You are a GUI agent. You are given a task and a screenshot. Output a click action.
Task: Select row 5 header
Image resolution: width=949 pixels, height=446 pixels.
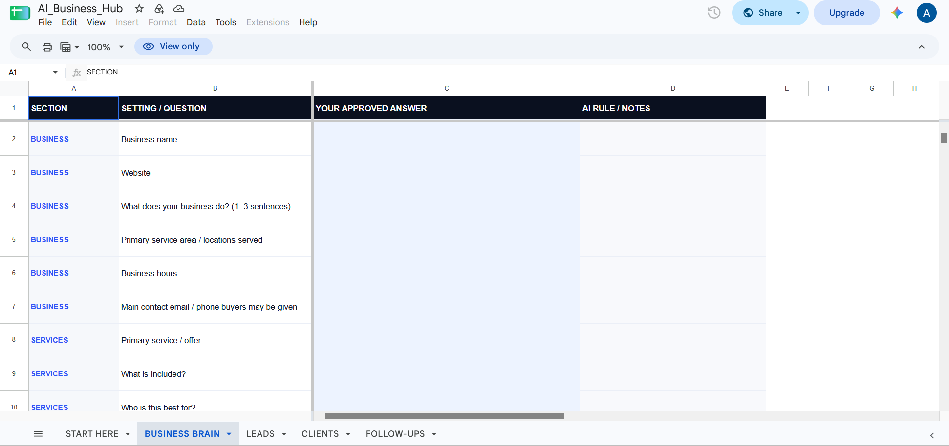click(14, 240)
